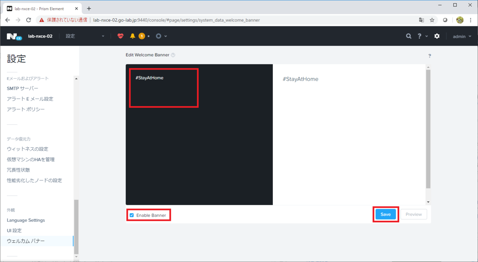
Task: Open 性能劣化したノードの設定
Action: point(34,180)
